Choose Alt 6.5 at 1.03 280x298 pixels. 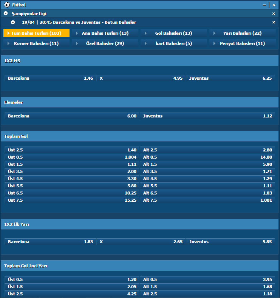(207, 193)
